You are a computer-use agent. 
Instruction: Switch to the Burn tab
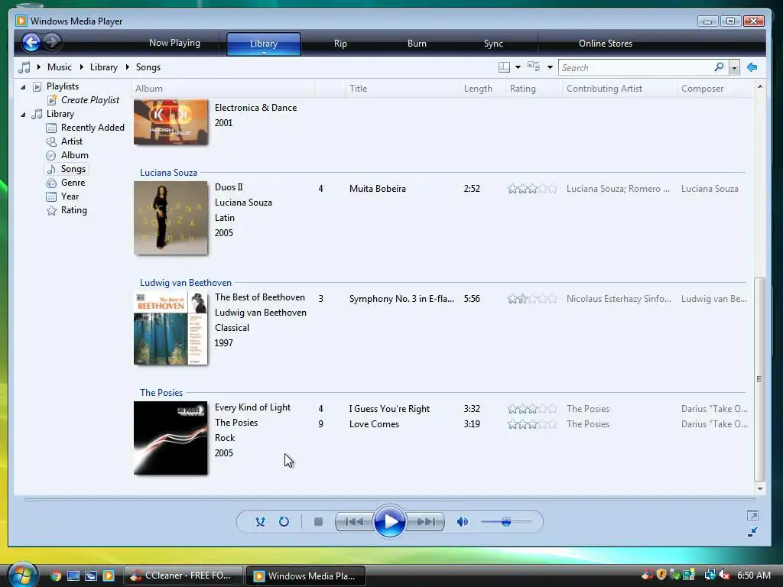[417, 44]
